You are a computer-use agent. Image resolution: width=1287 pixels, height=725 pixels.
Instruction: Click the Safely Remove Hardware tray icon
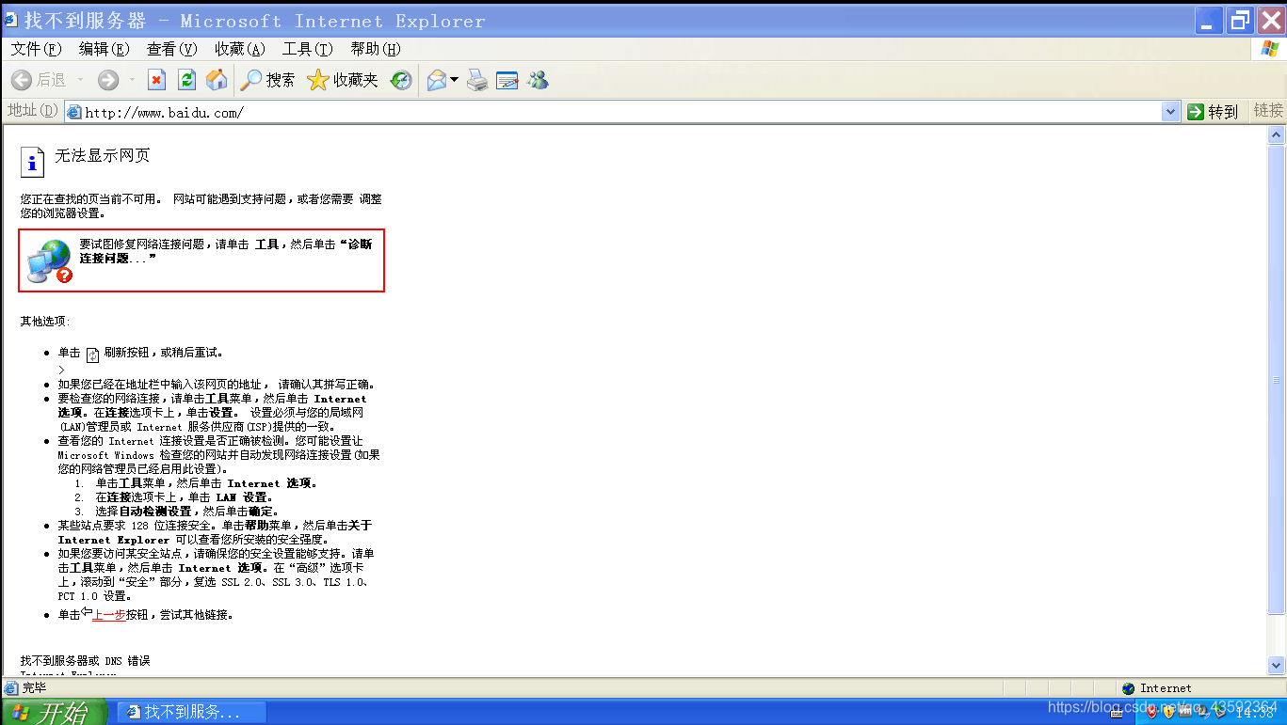click(x=1219, y=712)
